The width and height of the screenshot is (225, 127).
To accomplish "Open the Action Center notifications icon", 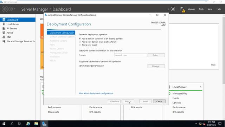I will (220, 124).
